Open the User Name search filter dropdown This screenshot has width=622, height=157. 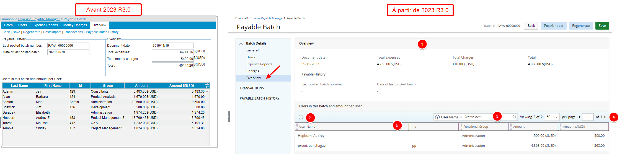point(451,117)
